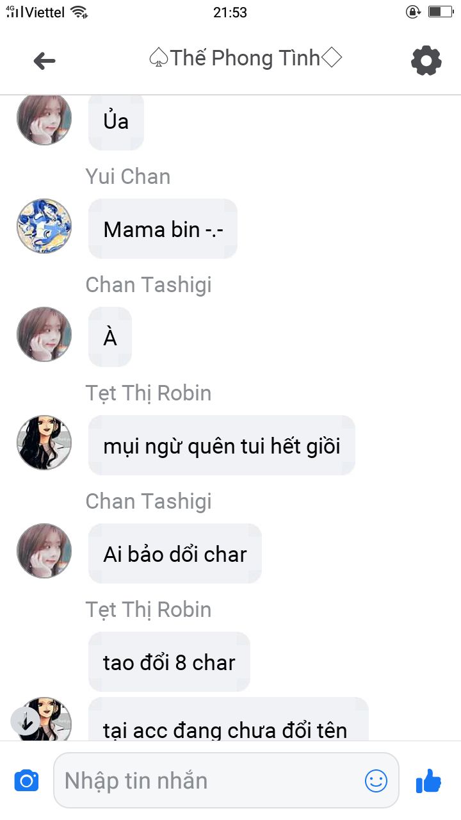Tap avatar beside "mụi ngừ quên tui" message
461x820 pixels.
coord(44,443)
